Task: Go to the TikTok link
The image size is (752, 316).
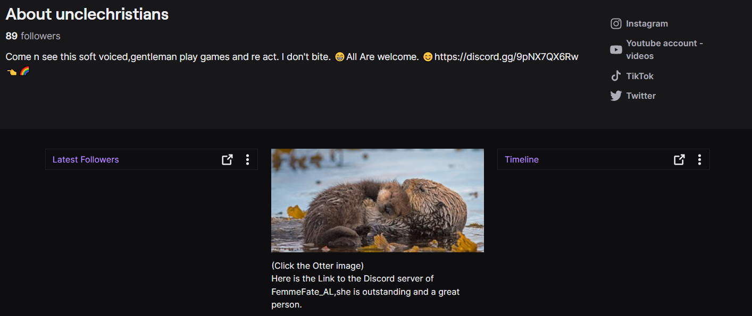Action: pos(640,76)
